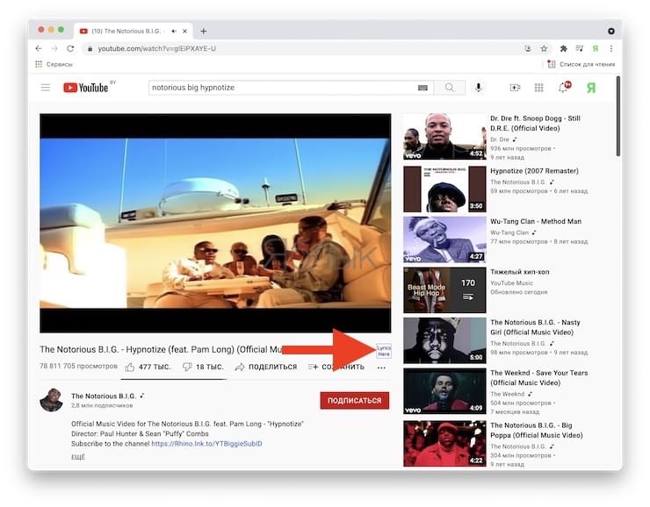Open the Chrome three-dot menu
This screenshot has width=650, height=507.
click(611, 48)
